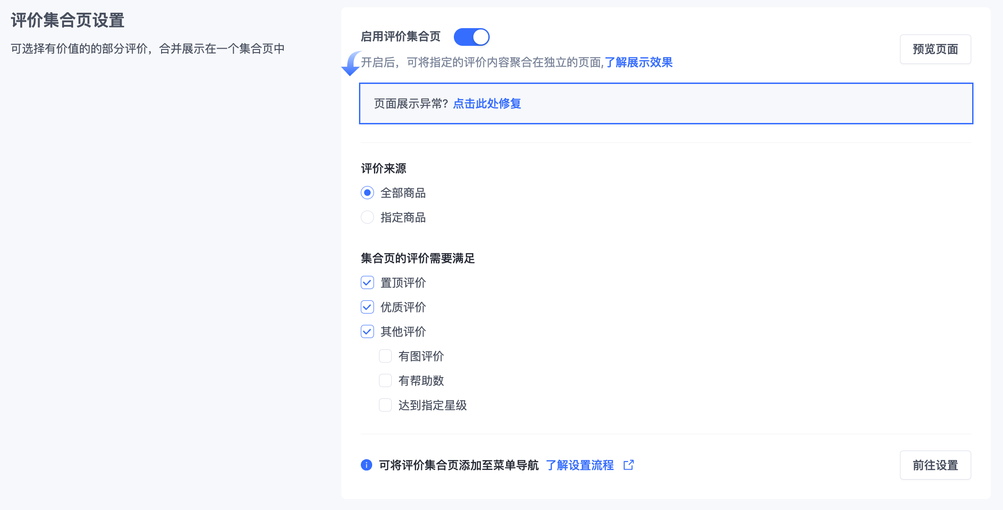
Task: Click the 前往设置 button
Action: tap(935, 465)
